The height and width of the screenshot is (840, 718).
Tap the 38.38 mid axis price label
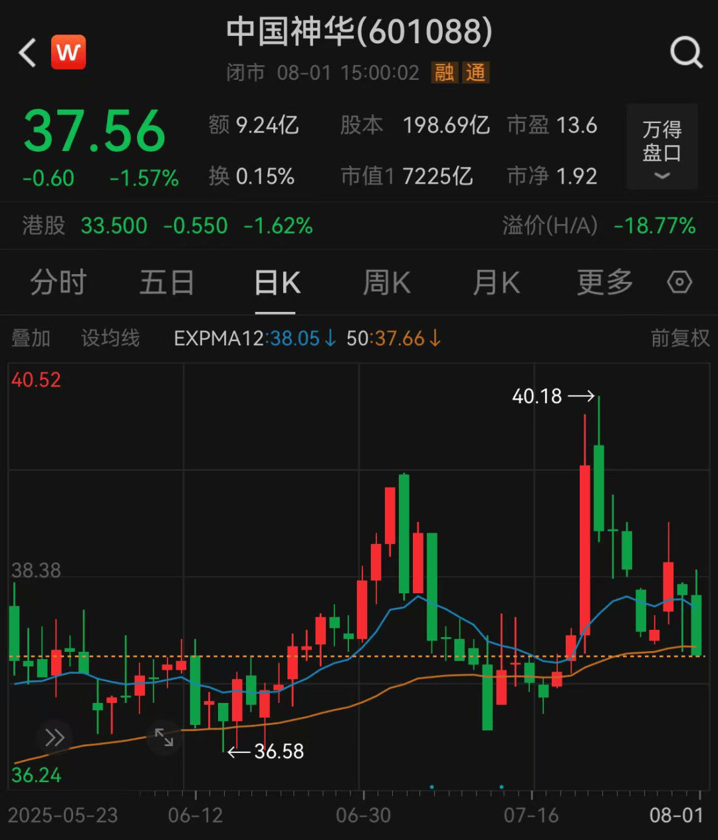[x=36, y=571]
